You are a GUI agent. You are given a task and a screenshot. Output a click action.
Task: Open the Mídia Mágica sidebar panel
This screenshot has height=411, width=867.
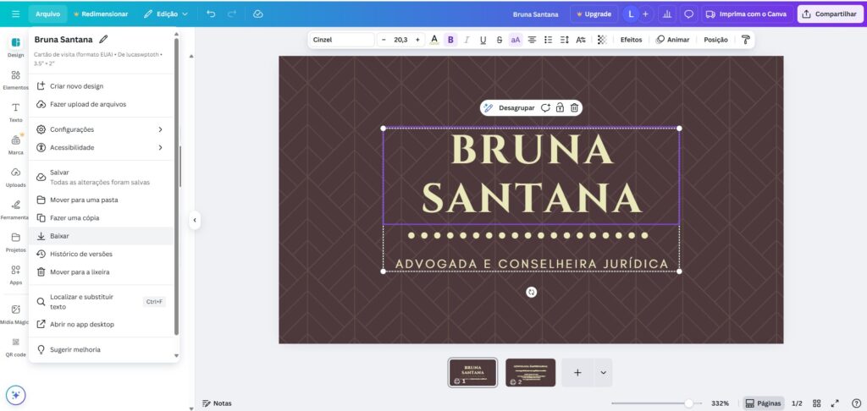point(15,314)
